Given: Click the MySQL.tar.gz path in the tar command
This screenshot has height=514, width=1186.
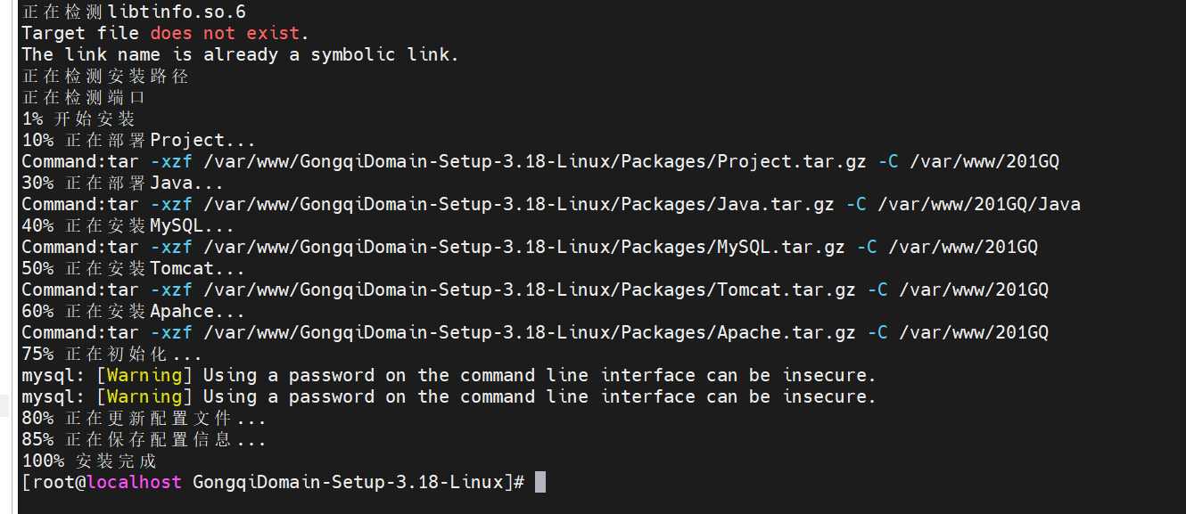Looking at the screenshot, I should pyautogui.click(x=524, y=247).
